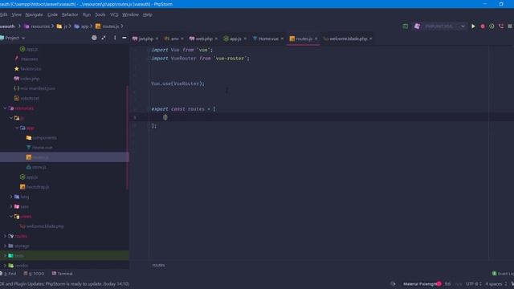Open the run configuration dropdown
Viewport: 514px width, 289px height.
(439, 26)
